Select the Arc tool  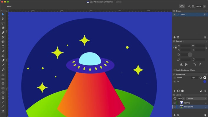[3, 107]
